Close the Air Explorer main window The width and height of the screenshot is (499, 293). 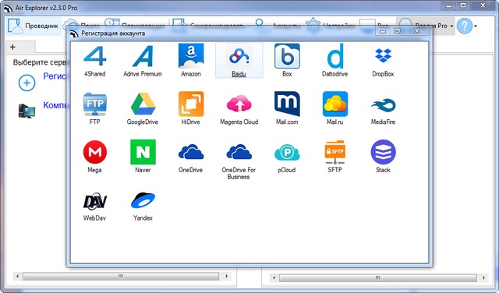point(483,5)
